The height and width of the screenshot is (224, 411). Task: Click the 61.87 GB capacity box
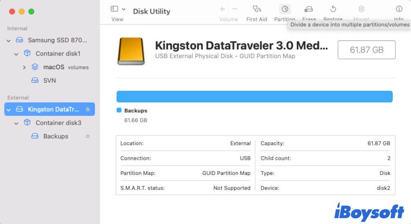pyautogui.click(x=367, y=50)
